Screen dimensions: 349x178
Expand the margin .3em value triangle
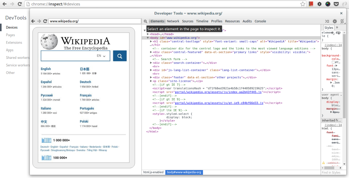(331, 83)
